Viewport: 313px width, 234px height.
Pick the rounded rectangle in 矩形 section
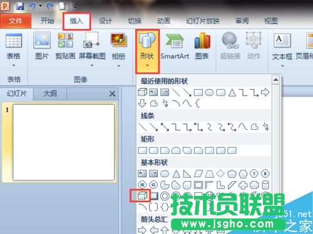pyautogui.click(x=154, y=150)
